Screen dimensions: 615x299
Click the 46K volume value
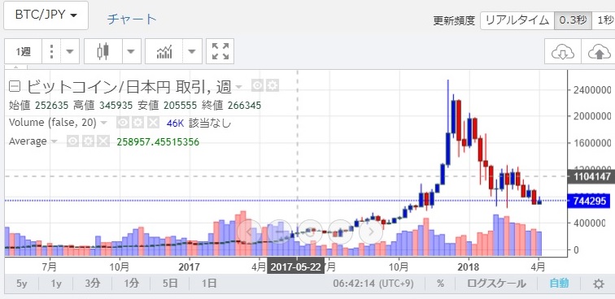tap(175, 123)
